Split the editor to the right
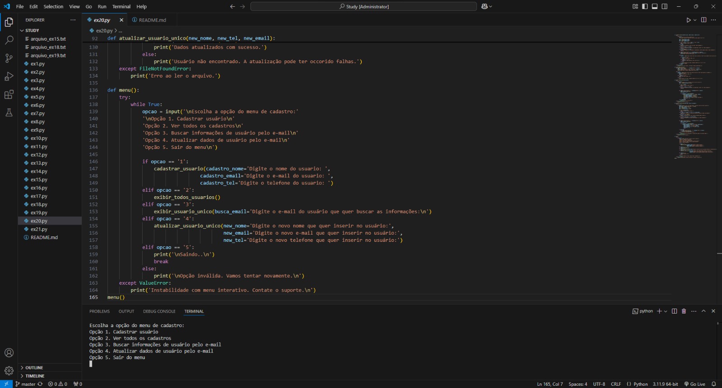This screenshot has height=388, width=722. click(703, 20)
